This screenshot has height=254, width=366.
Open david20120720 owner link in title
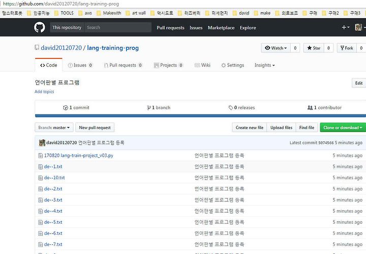tap(61, 48)
